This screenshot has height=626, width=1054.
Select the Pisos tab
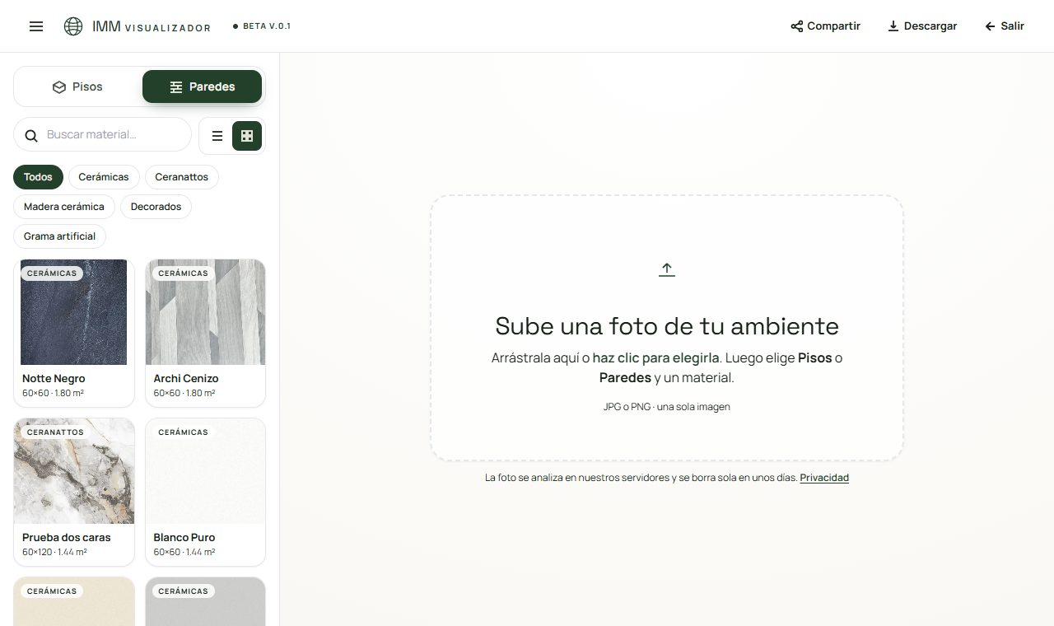[78, 86]
